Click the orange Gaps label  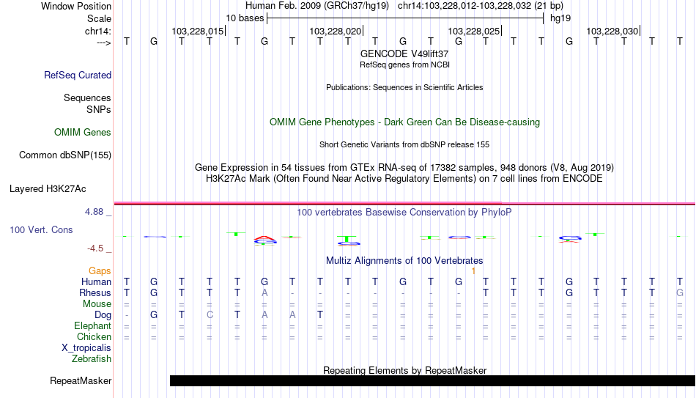(100, 271)
